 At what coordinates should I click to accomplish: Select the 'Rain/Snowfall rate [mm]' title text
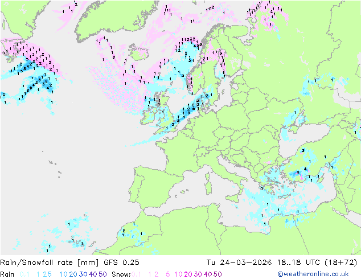pos(50,262)
